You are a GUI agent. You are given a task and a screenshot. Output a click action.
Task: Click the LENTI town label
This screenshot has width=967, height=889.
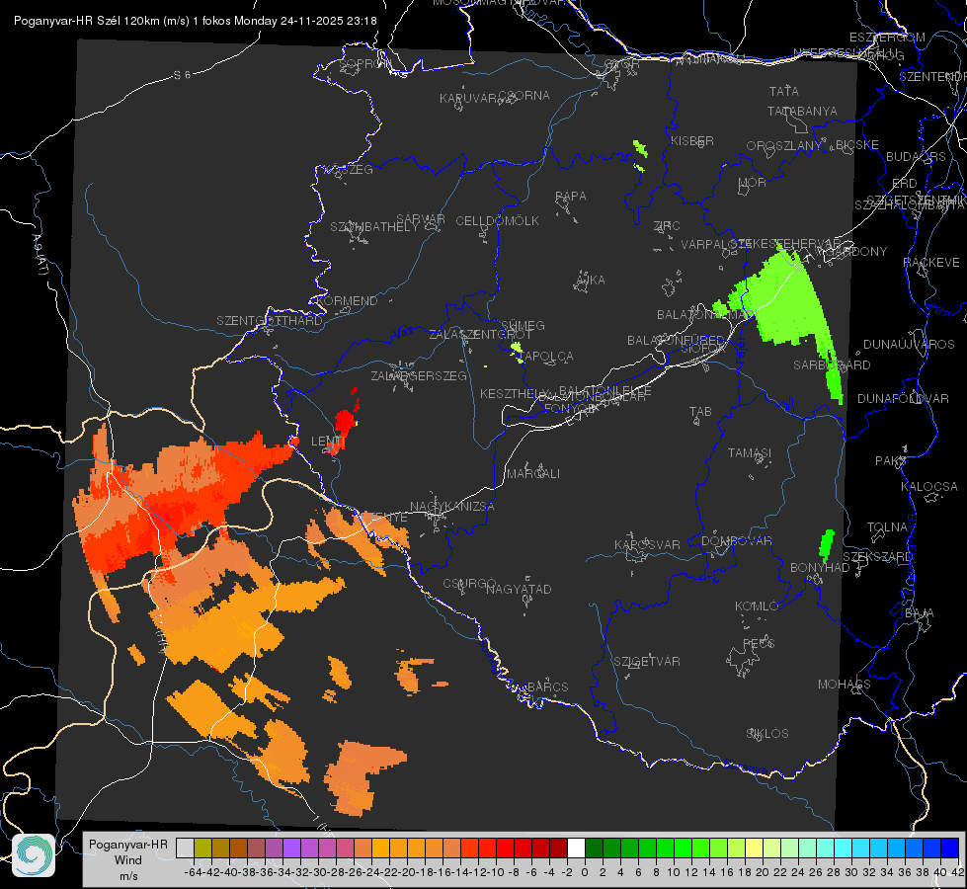point(328,442)
